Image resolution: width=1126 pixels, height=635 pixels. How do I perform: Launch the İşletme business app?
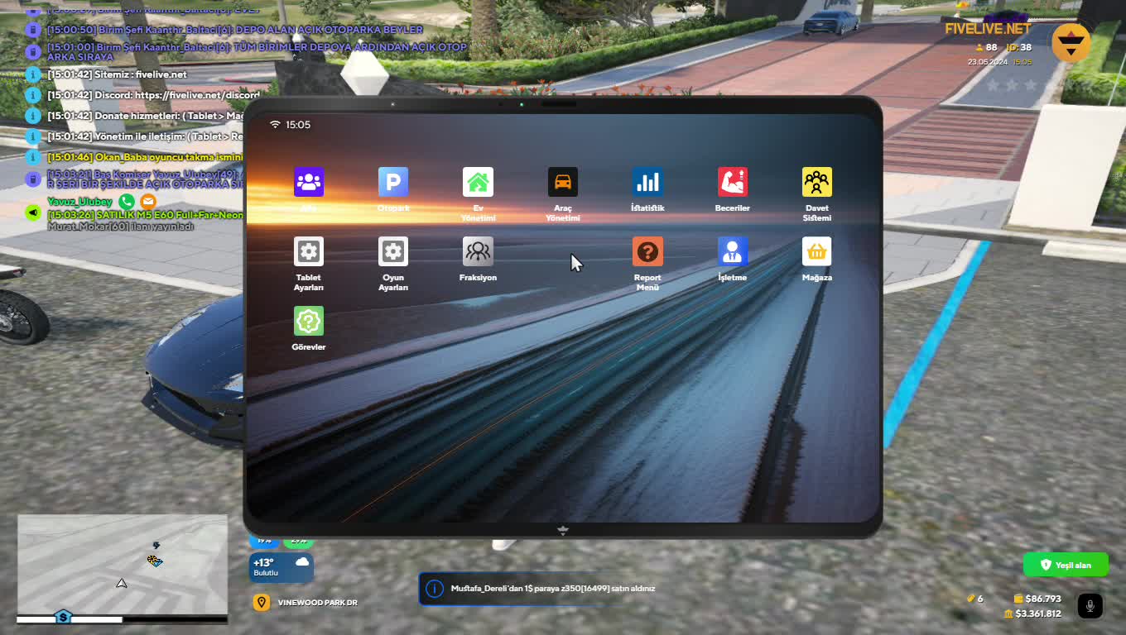click(x=732, y=252)
